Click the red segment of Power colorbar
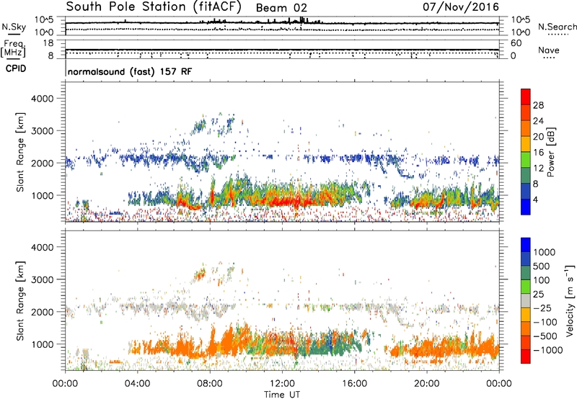This screenshot has width=577, height=399. pos(526,97)
